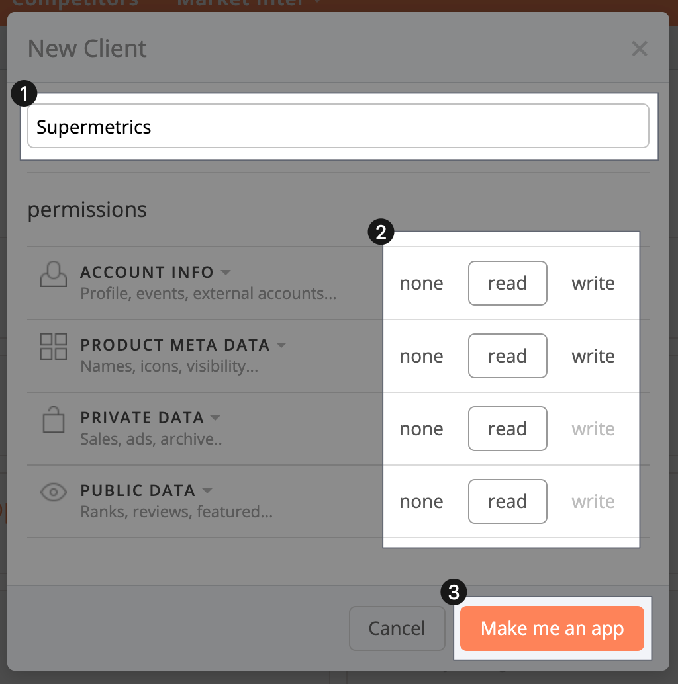Click the Public Data eye icon
The image size is (678, 684).
(53, 492)
